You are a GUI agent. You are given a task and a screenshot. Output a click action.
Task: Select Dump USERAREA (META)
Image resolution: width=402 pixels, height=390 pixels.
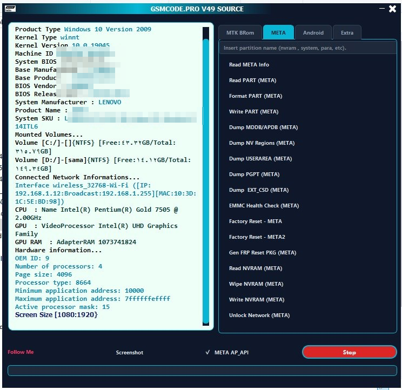tap(260, 158)
